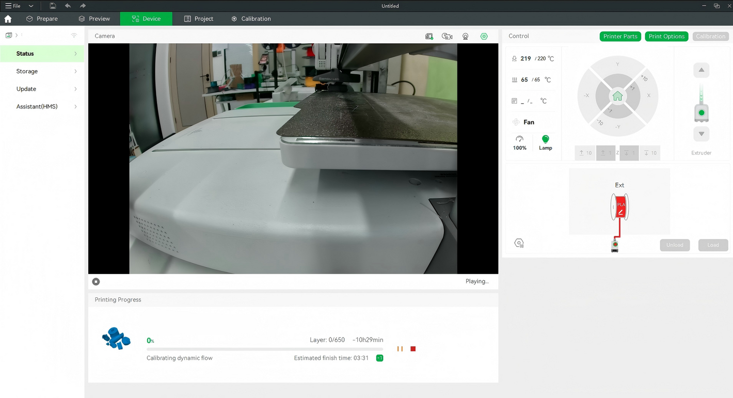Viewport: 733px width, 398px height.
Task: Click the timelapse recording camera icon
Action: coord(447,36)
